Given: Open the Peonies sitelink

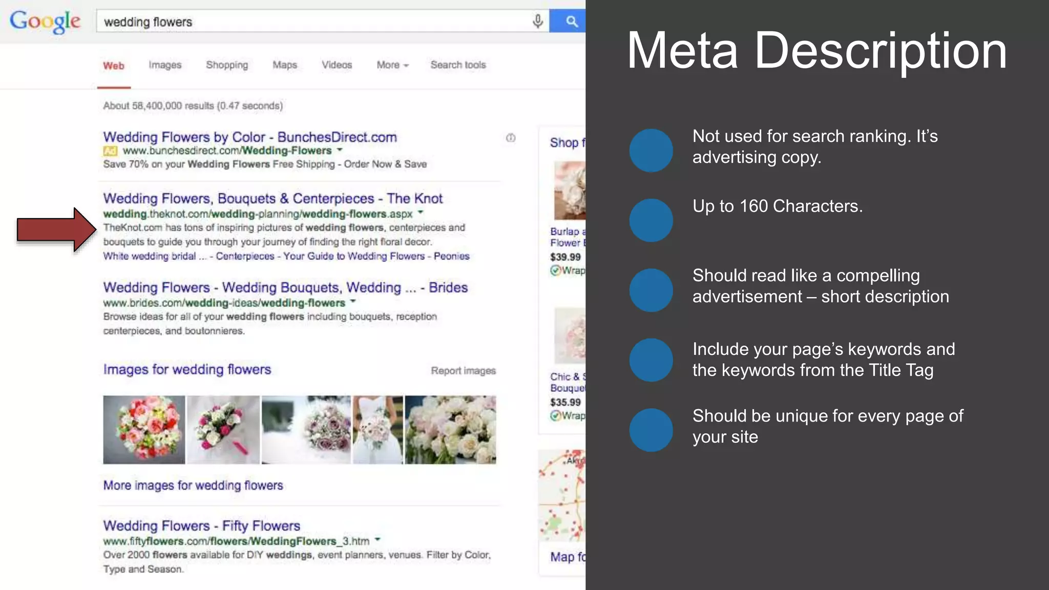Looking at the screenshot, I should (x=451, y=256).
